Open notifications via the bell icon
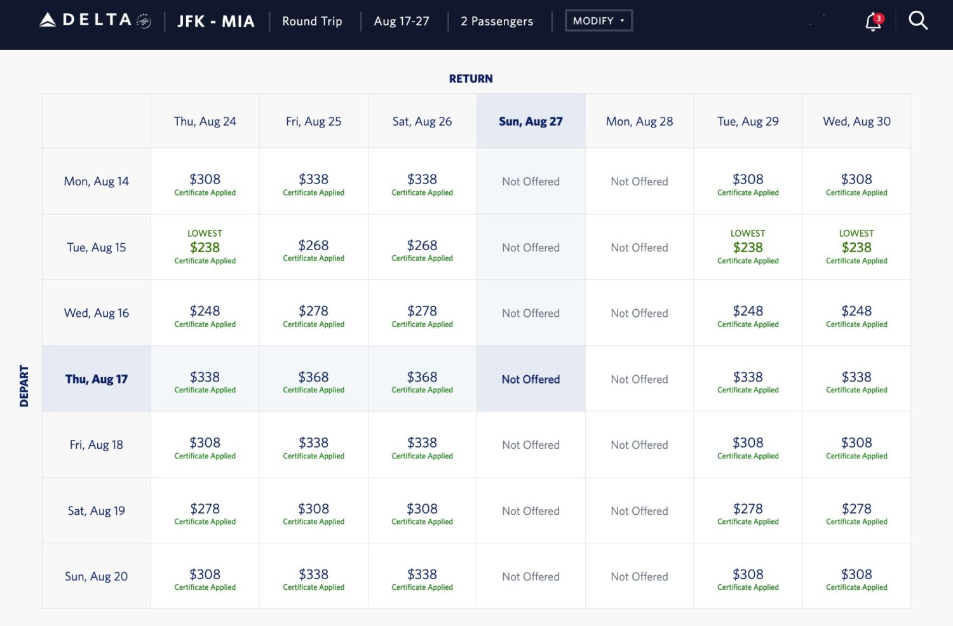953x626 pixels. tap(872, 21)
